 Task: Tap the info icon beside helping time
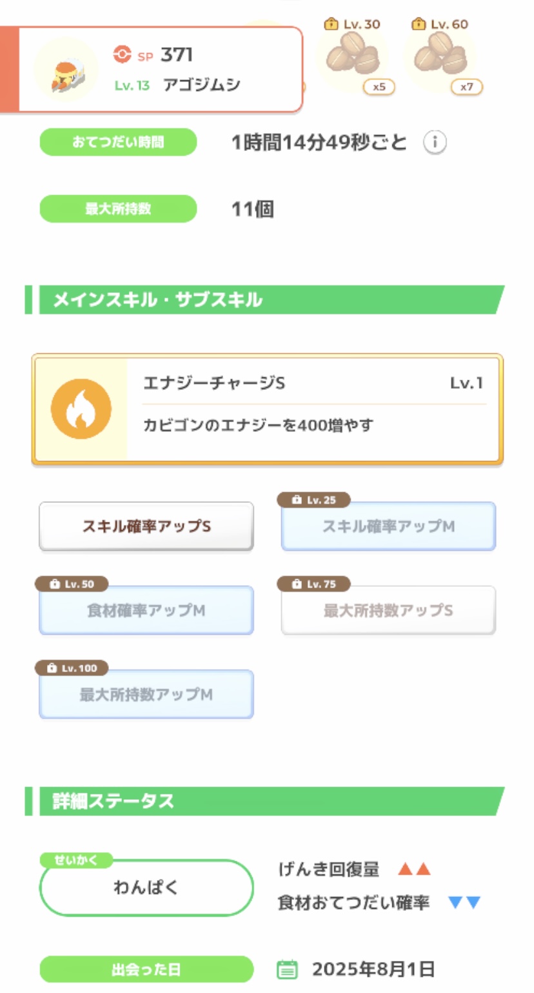[x=435, y=143]
